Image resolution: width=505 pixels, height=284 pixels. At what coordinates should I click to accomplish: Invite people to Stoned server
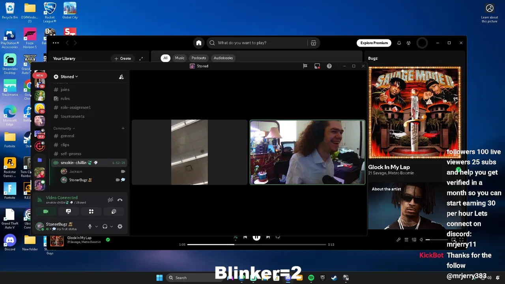pos(121,77)
